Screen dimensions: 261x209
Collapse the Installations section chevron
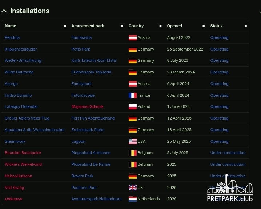click(4, 11)
